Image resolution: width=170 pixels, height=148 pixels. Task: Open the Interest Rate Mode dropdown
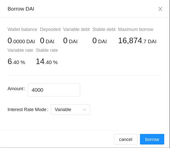click(x=70, y=110)
